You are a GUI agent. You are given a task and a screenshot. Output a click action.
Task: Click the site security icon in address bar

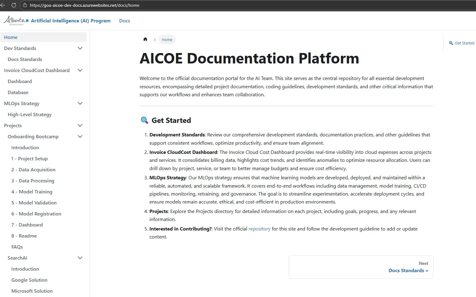click(24, 5)
